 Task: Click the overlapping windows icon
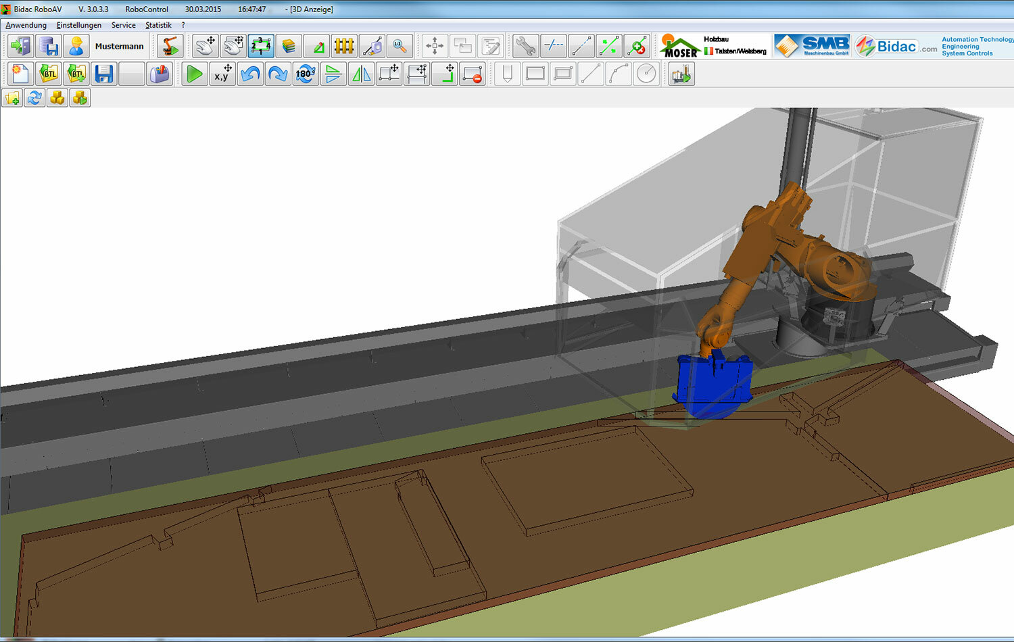click(x=463, y=46)
